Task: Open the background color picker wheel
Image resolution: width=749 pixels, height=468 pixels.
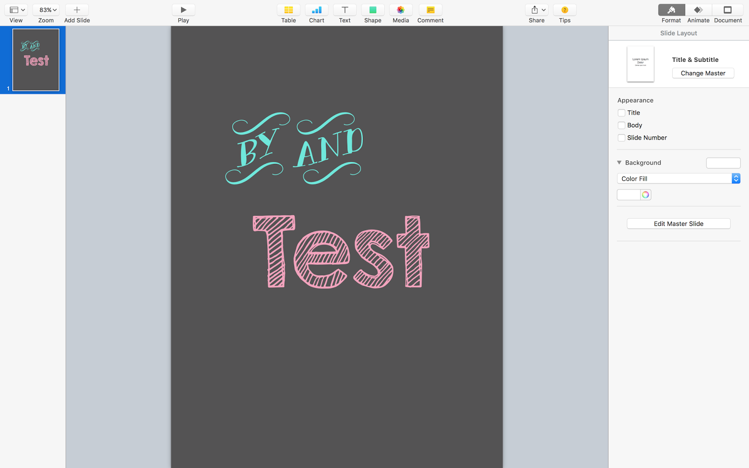Action: pyautogui.click(x=646, y=194)
